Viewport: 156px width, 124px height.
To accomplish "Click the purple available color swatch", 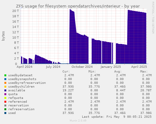I will tap(5, 90).
